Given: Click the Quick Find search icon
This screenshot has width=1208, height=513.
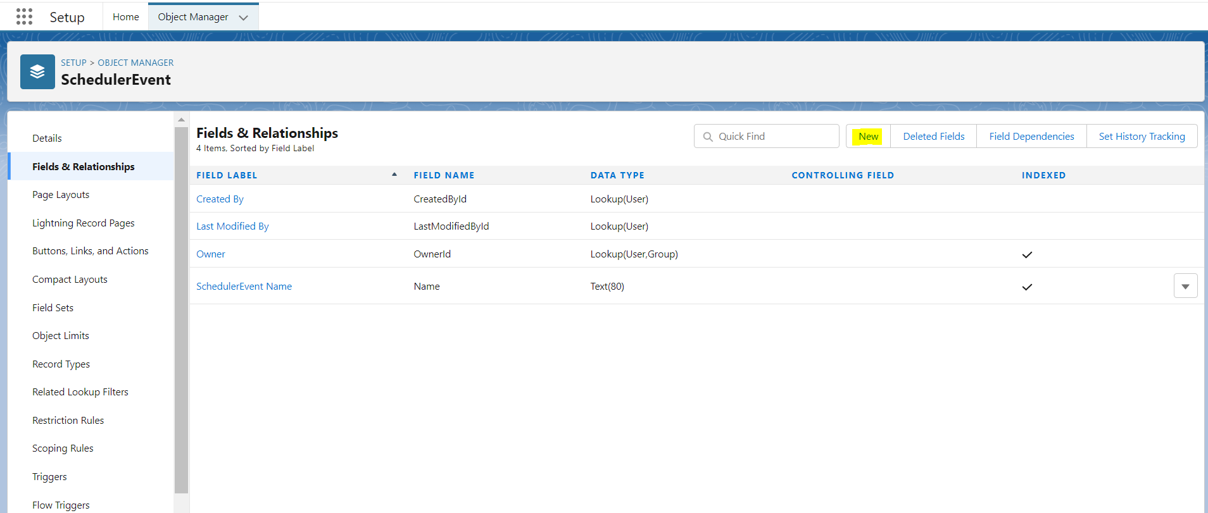Looking at the screenshot, I should click(708, 137).
